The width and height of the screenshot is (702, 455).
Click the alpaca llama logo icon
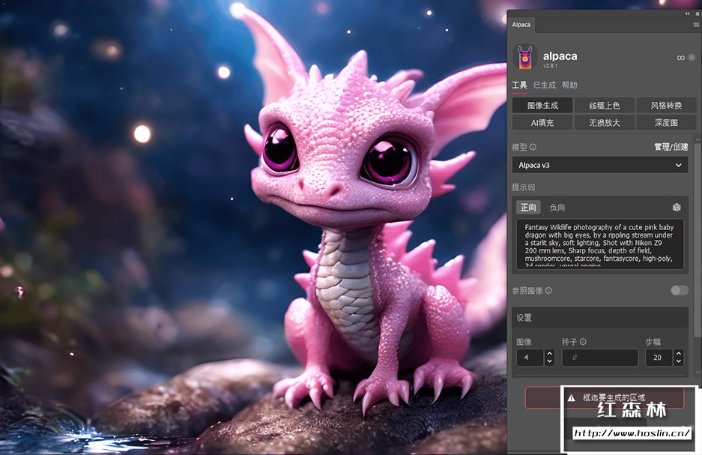pyautogui.click(x=524, y=57)
